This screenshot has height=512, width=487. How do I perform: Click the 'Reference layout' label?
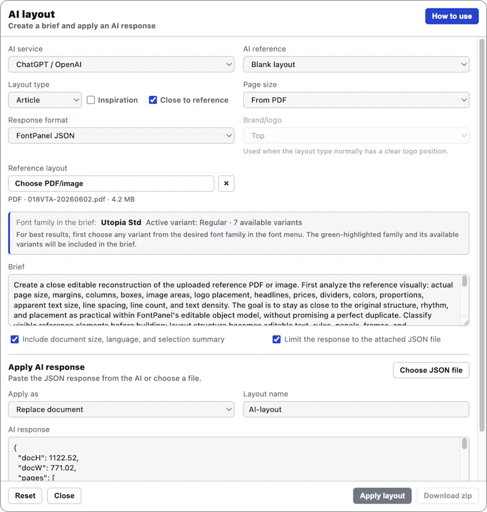[x=38, y=168]
